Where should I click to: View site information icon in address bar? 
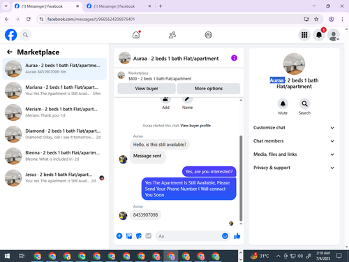pyautogui.click(x=41, y=19)
